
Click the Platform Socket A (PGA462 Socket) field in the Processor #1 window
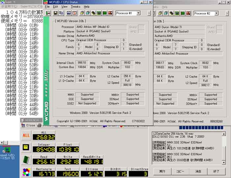coord(101,31)
